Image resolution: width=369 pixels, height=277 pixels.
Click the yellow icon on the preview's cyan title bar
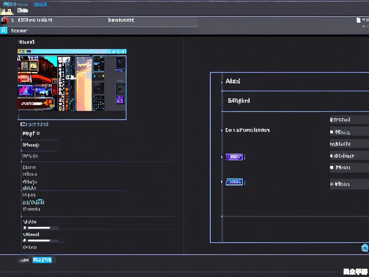coord(22,51)
